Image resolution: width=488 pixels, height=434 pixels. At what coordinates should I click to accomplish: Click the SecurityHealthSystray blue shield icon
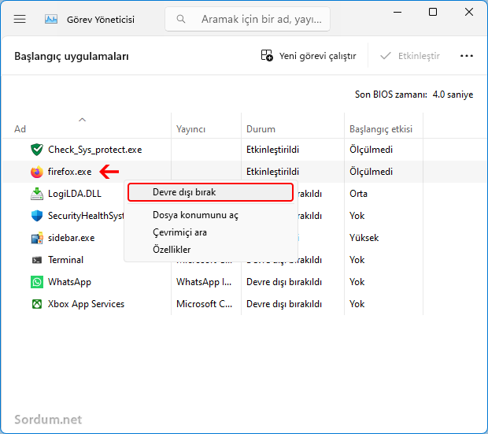pyautogui.click(x=37, y=216)
